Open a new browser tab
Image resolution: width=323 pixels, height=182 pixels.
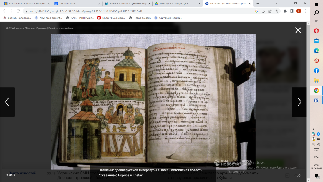[258, 4]
